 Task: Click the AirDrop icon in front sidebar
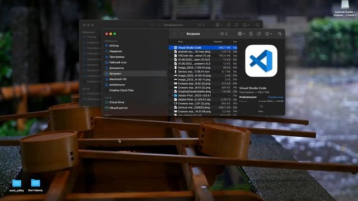(106, 46)
